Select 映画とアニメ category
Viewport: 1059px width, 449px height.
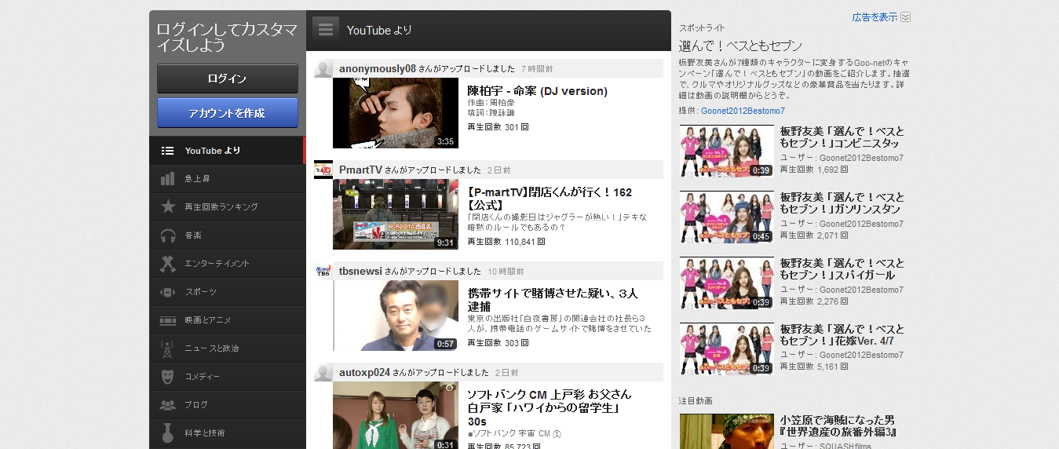(x=226, y=320)
